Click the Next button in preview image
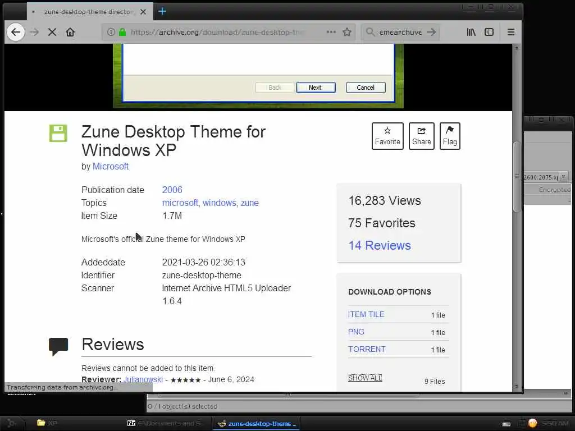This screenshot has width=575, height=431. tap(316, 88)
